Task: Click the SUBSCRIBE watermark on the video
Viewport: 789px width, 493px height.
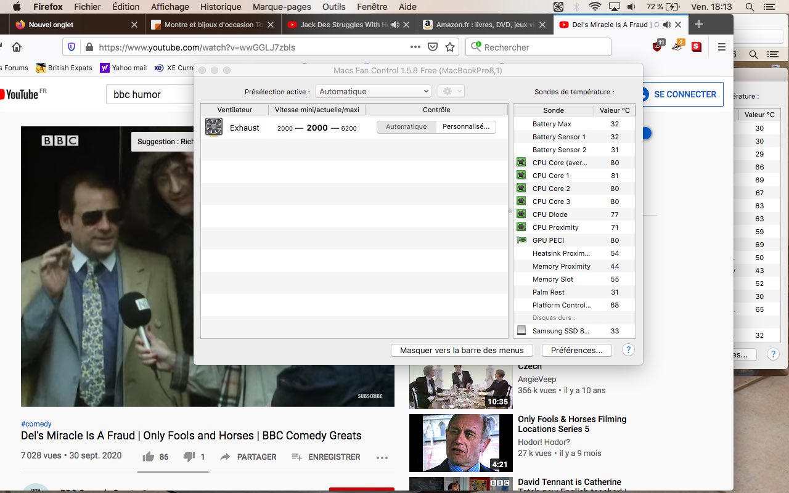Action: (370, 396)
